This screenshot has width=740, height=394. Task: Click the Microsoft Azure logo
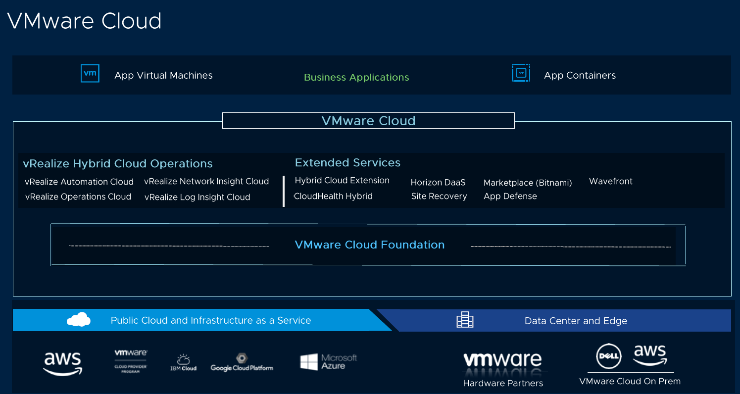[329, 362]
